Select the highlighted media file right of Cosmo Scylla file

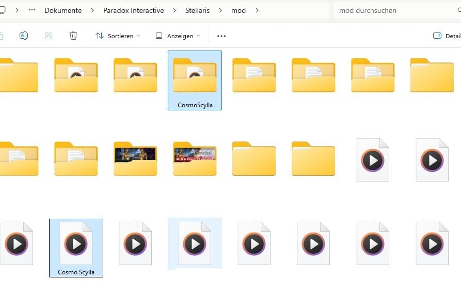195,244
